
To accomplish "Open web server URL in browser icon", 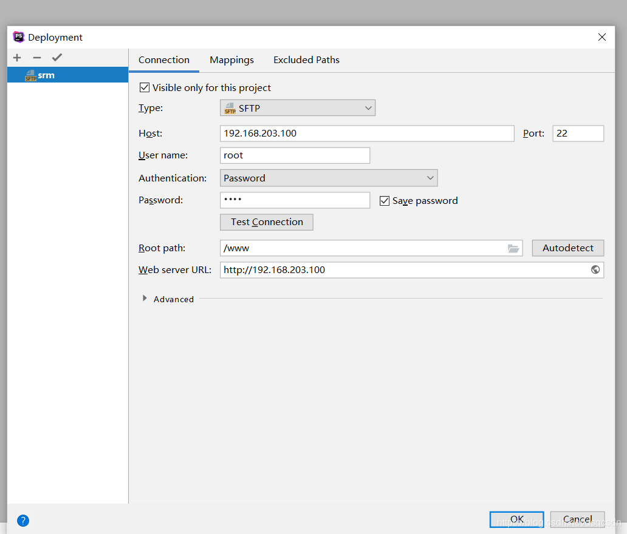I will 595,269.
